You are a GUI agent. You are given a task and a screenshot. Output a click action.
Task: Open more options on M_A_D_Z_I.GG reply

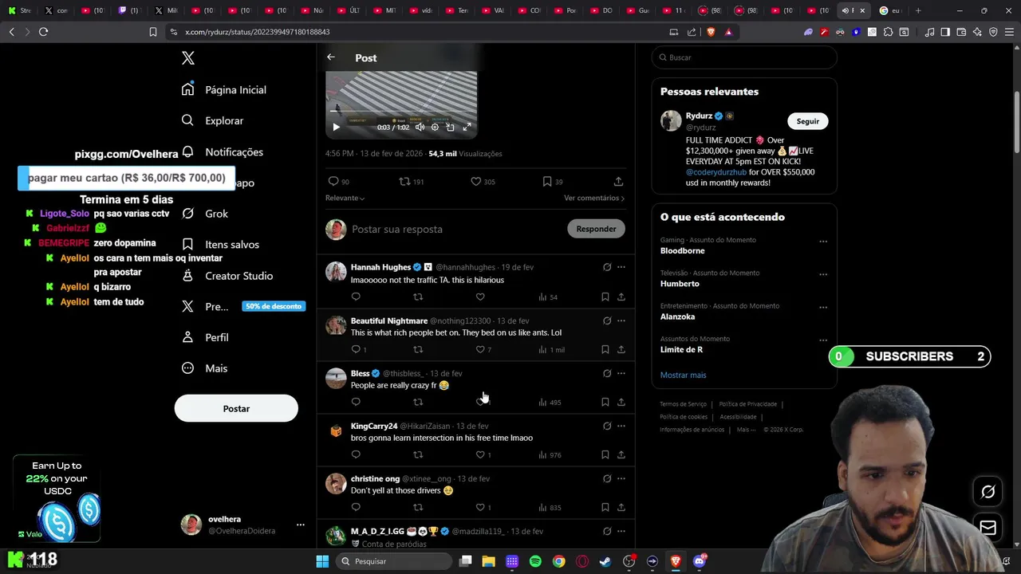[621, 531]
